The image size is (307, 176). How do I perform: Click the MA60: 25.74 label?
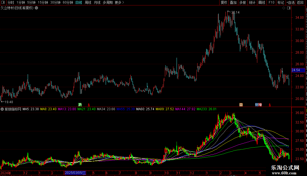tap(145, 109)
